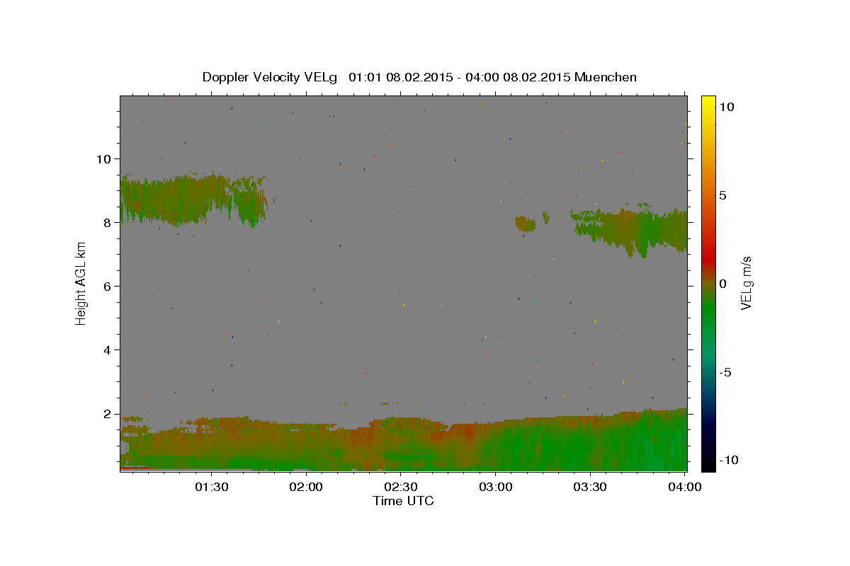This screenshot has width=850, height=566.
Task: Click the 02:30 time tick label
Action: coord(401,487)
